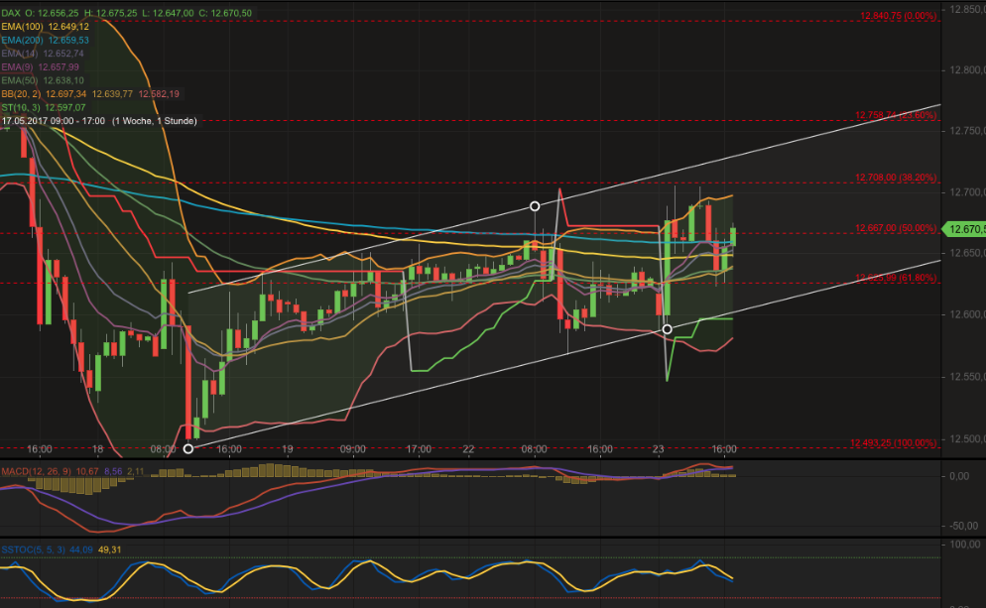The height and width of the screenshot is (608, 986).
Task: Click price axis label 12.700
Action: point(966,192)
